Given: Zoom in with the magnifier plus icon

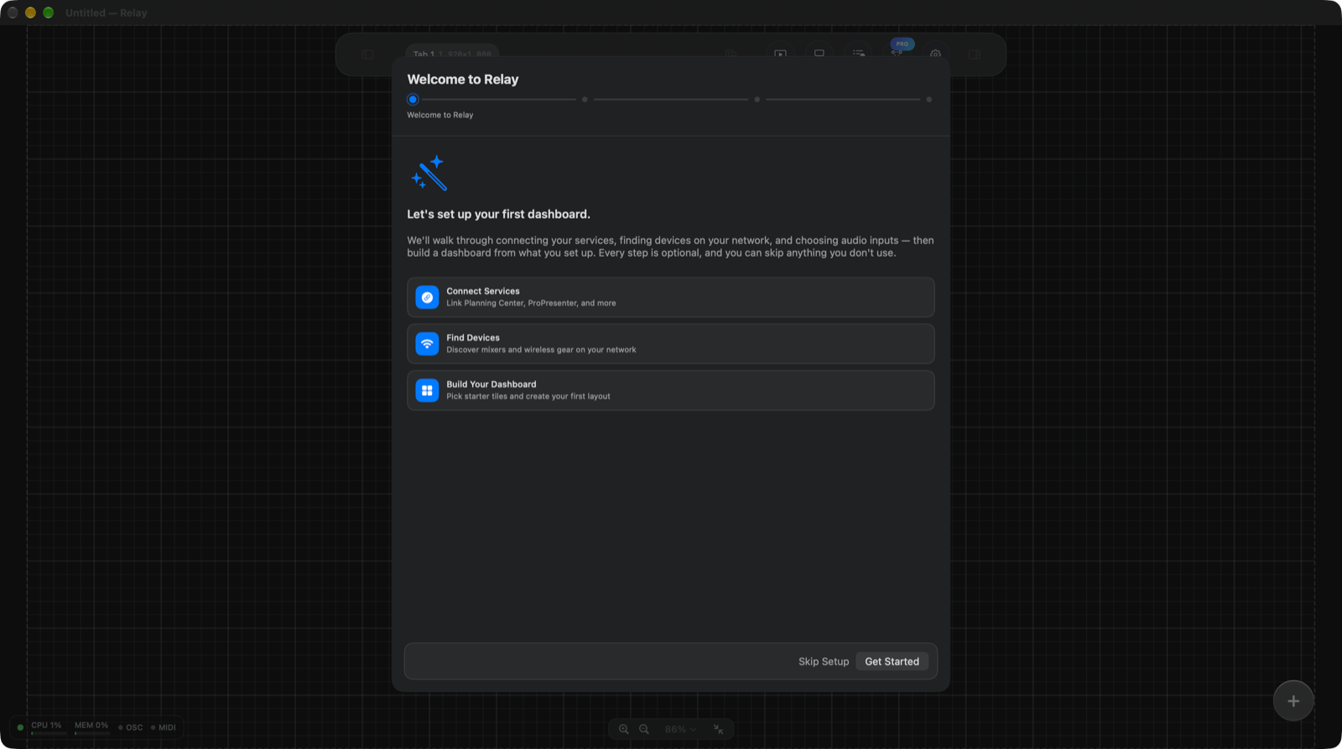Looking at the screenshot, I should 624,729.
